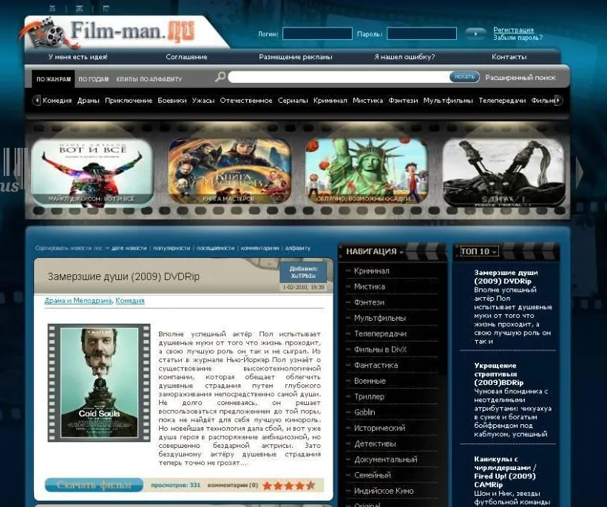Submit login with the arrow button

475,34
